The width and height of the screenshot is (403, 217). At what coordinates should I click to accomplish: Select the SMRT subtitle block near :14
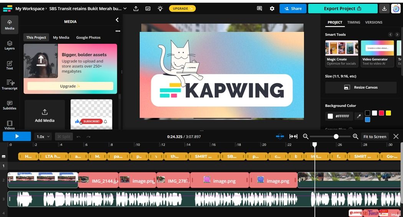coord(204,156)
